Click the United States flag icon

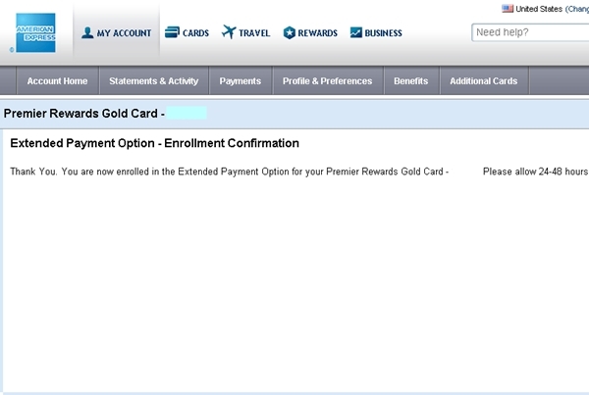click(508, 9)
